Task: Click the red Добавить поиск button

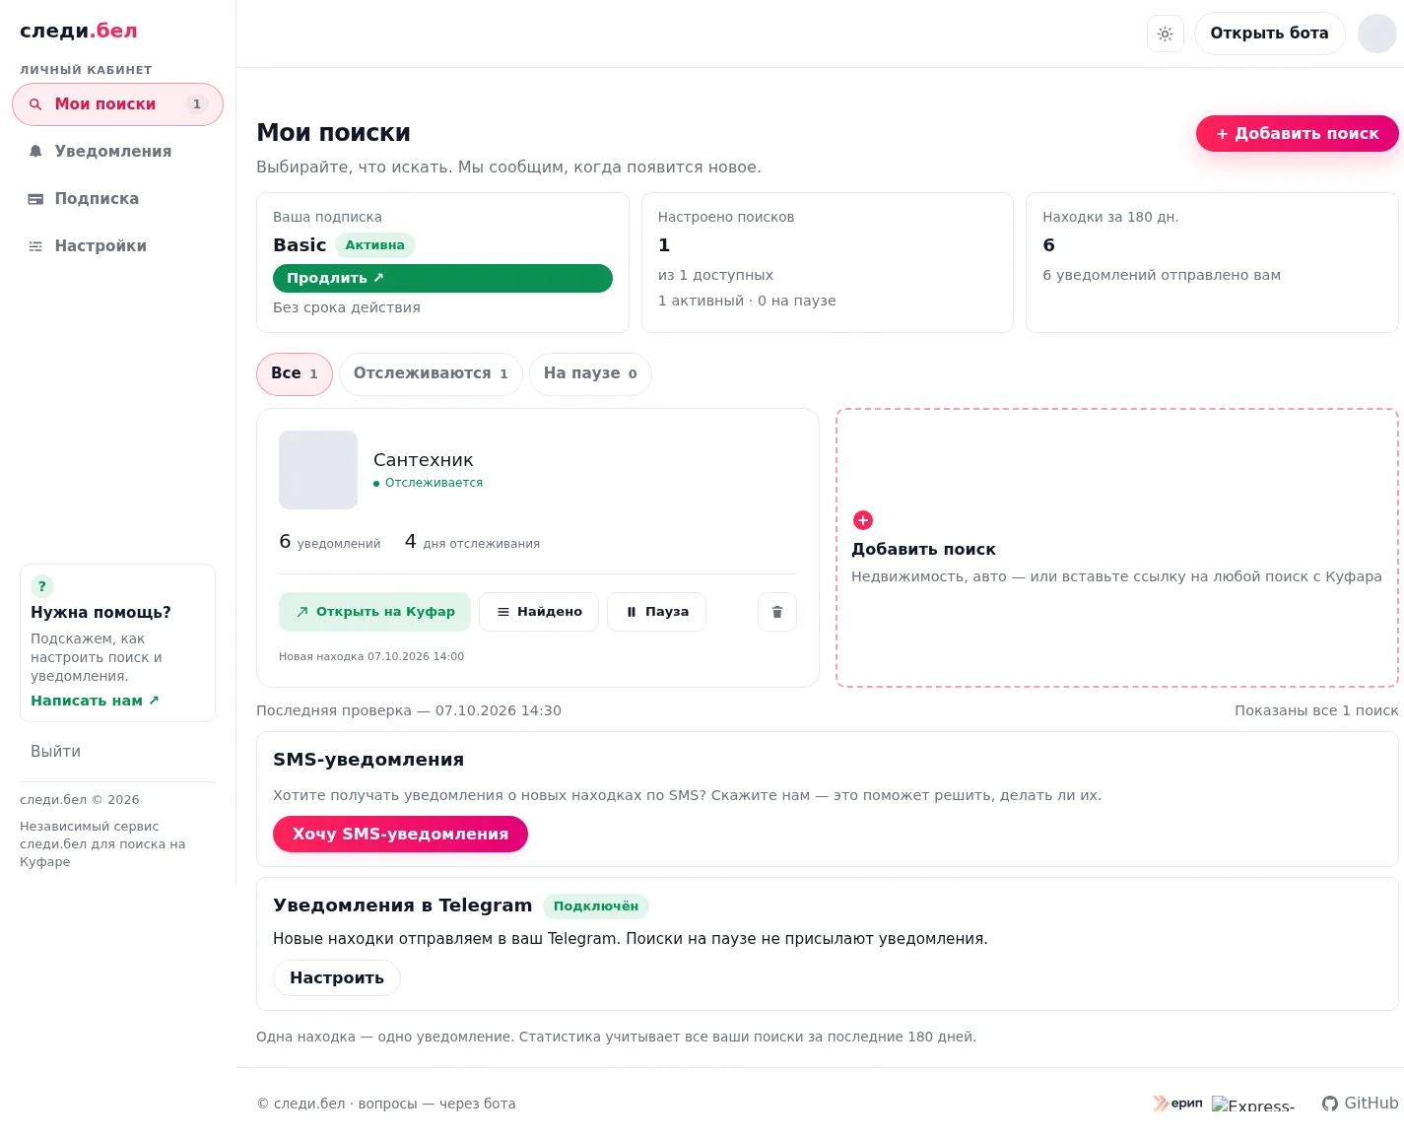Action: click(x=1297, y=134)
